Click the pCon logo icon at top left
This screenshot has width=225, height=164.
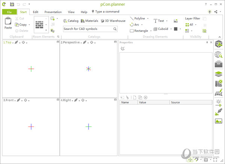[4, 4]
